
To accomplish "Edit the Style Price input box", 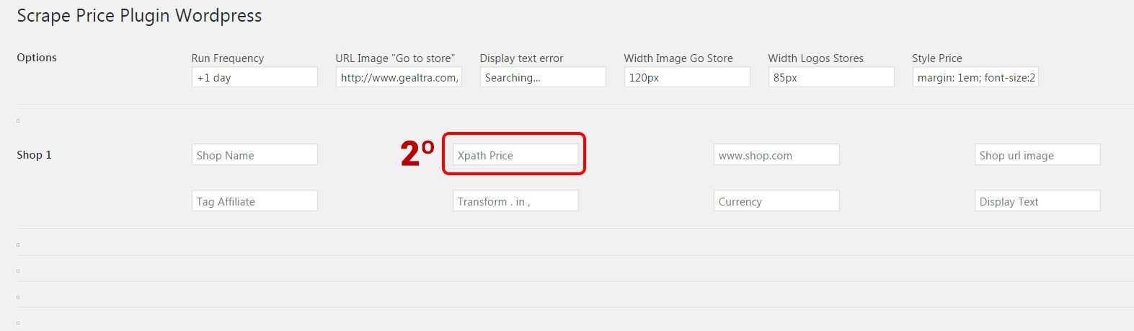I will click(975, 77).
